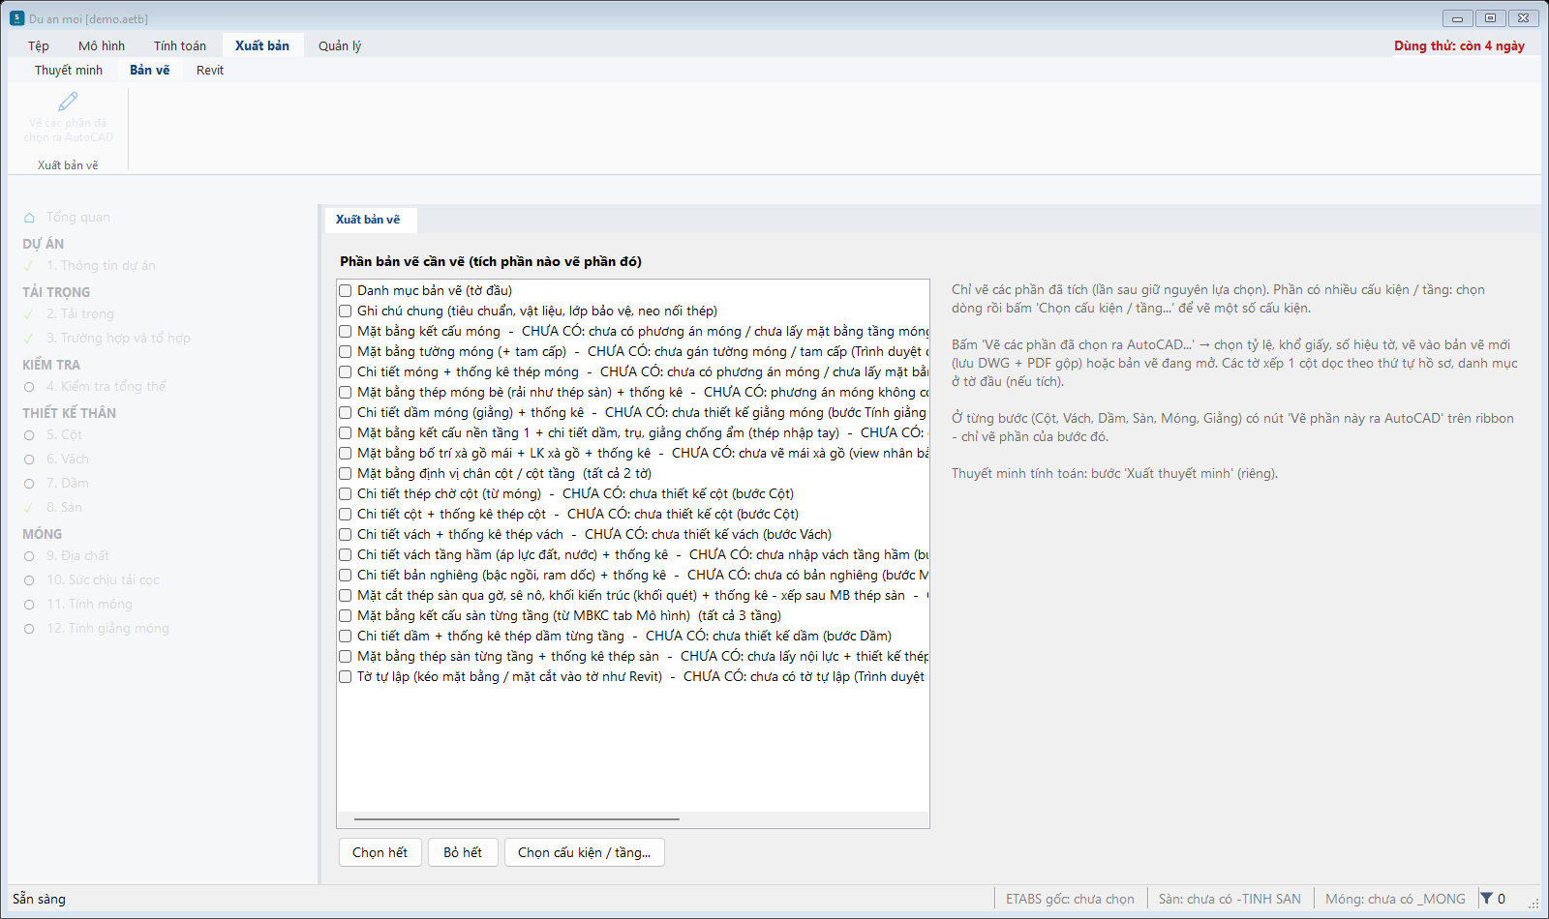
Task: Check Mặt bằng kết cấu sàn từng tầng
Action: [345, 615]
